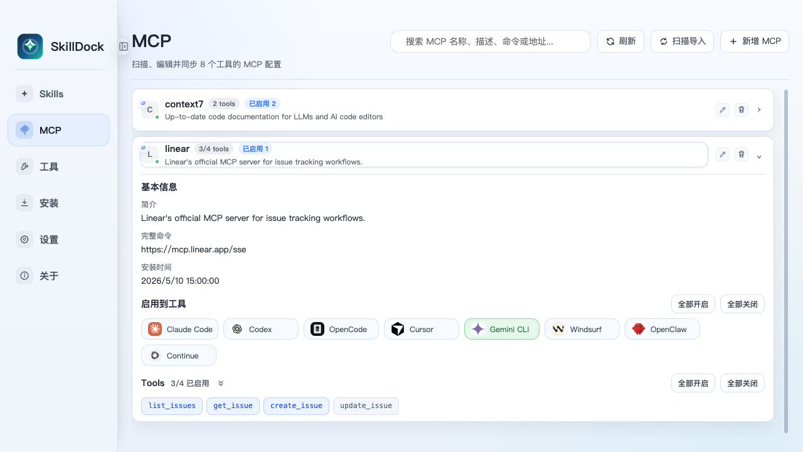
Task: Click the 扫描导入 button
Action: pos(682,41)
